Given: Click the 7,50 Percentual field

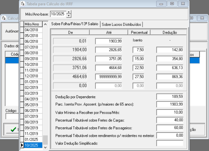Looking at the screenshot, I should 138,50.
